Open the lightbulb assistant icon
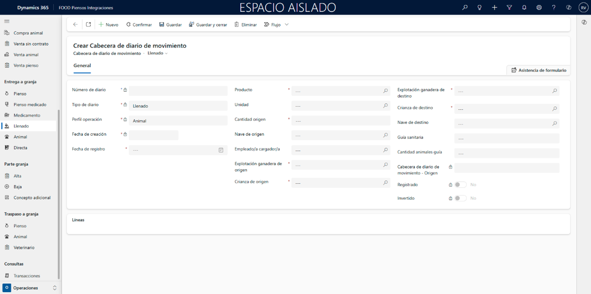Viewport: 591px width, 294px height. click(480, 8)
